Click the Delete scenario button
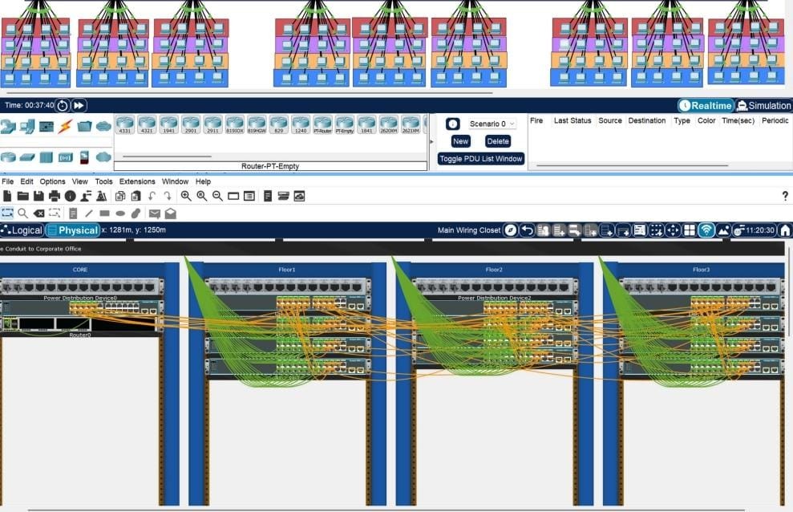The height and width of the screenshot is (512, 793). [x=498, y=141]
